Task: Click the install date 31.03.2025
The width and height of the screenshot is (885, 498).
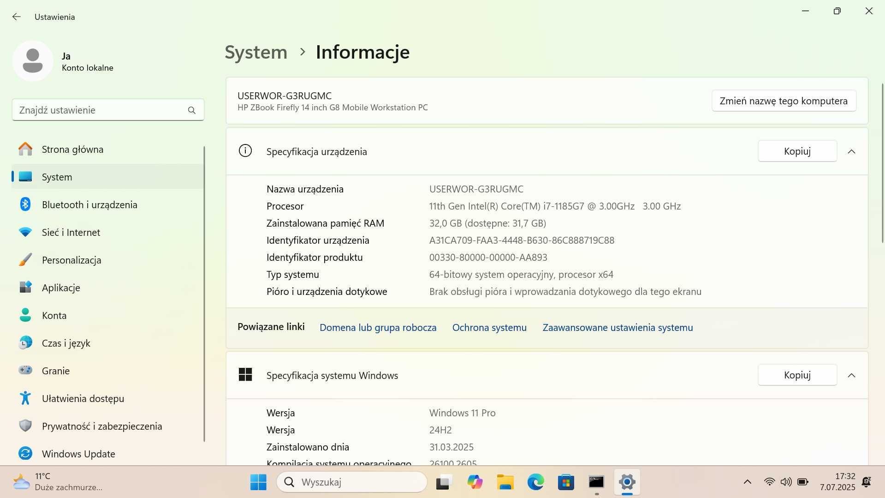Action: (451, 447)
